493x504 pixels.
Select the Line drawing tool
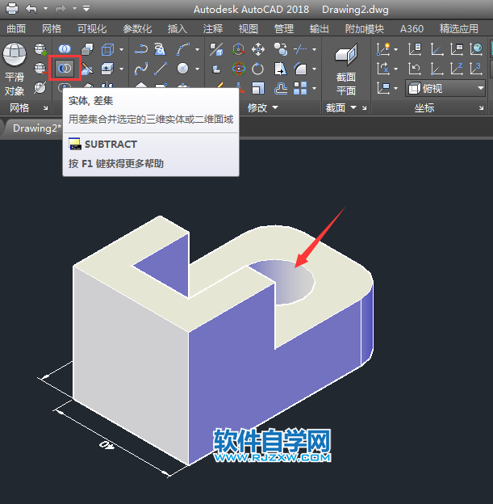pos(162,69)
